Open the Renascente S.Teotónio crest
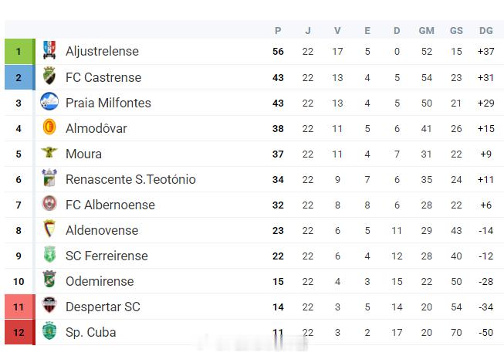This screenshot has width=504, height=356. point(49,178)
